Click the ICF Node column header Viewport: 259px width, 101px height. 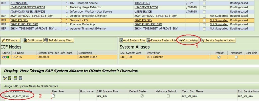pyautogui.click(x=24, y=53)
